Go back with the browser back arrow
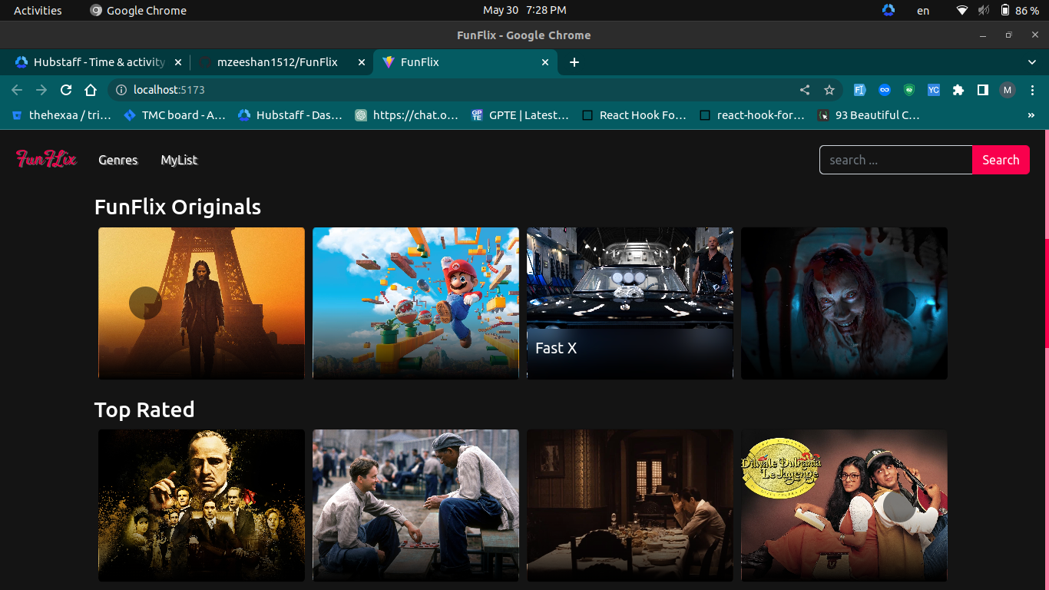 [x=17, y=90]
